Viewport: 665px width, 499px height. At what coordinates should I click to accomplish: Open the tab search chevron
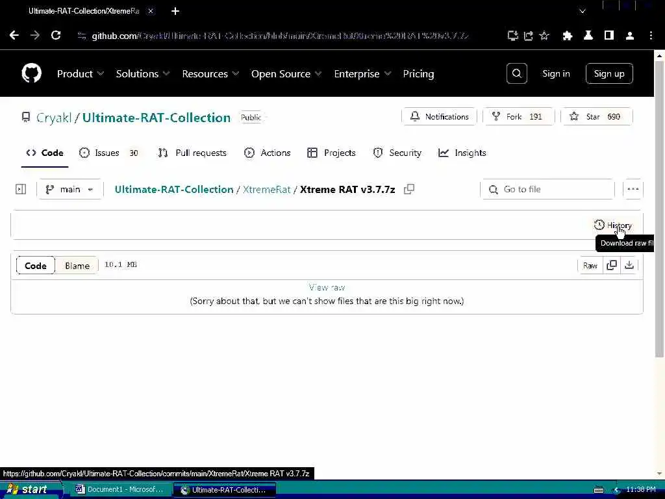pos(583,11)
